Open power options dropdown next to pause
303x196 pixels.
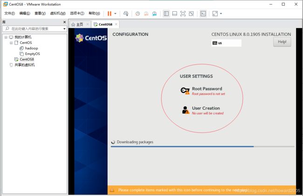point(115,14)
